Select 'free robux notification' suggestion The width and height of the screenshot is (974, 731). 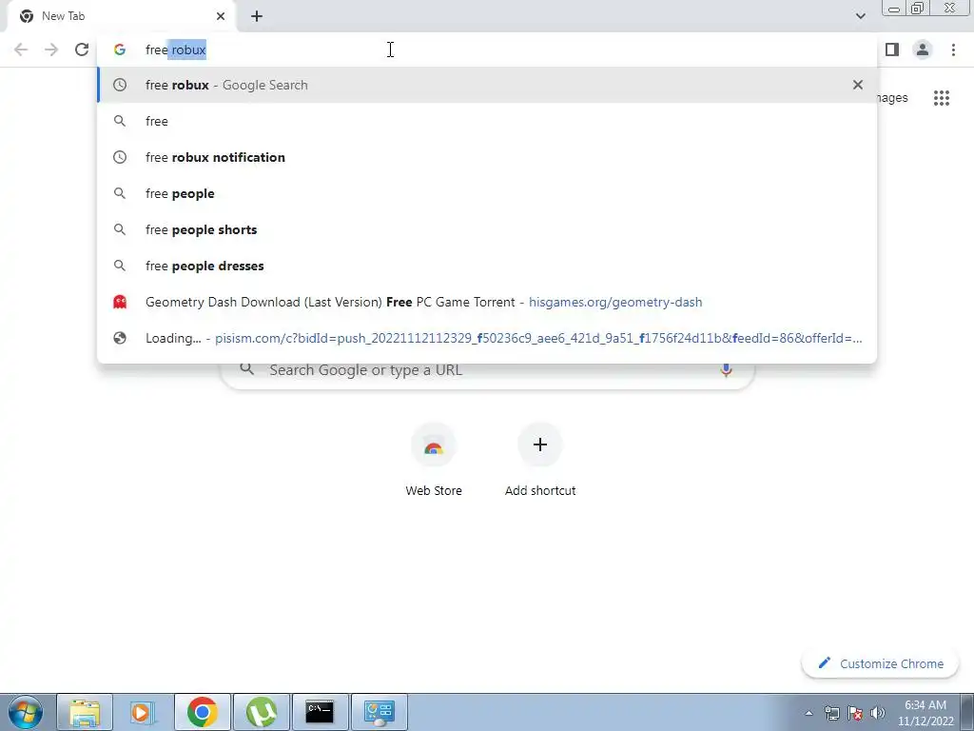pos(487,157)
